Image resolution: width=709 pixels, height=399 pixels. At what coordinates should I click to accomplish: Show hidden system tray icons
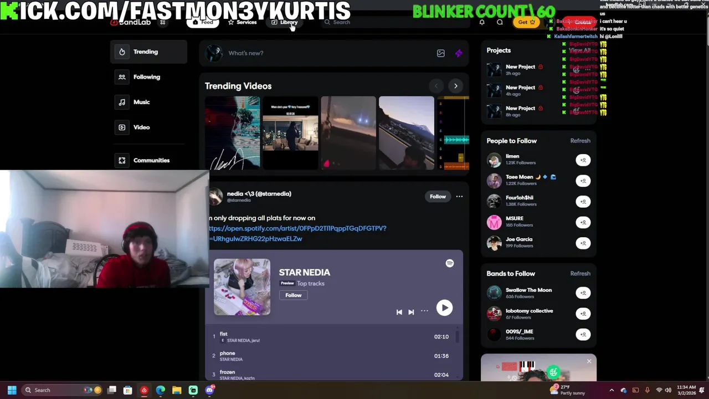pyautogui.click(x=612, y=390)
